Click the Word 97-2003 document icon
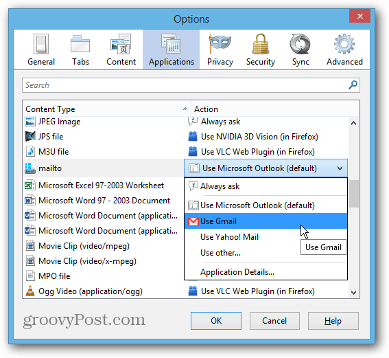The height and width of the screenshot is (358, 389). [x=30, y=201]
